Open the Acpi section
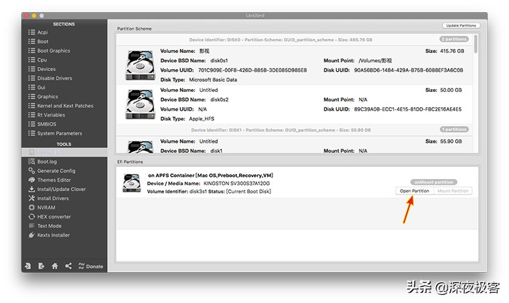Image resolution: width=509 pixels, height=303 pixels. pyautogui.click(x=42, y=32)
